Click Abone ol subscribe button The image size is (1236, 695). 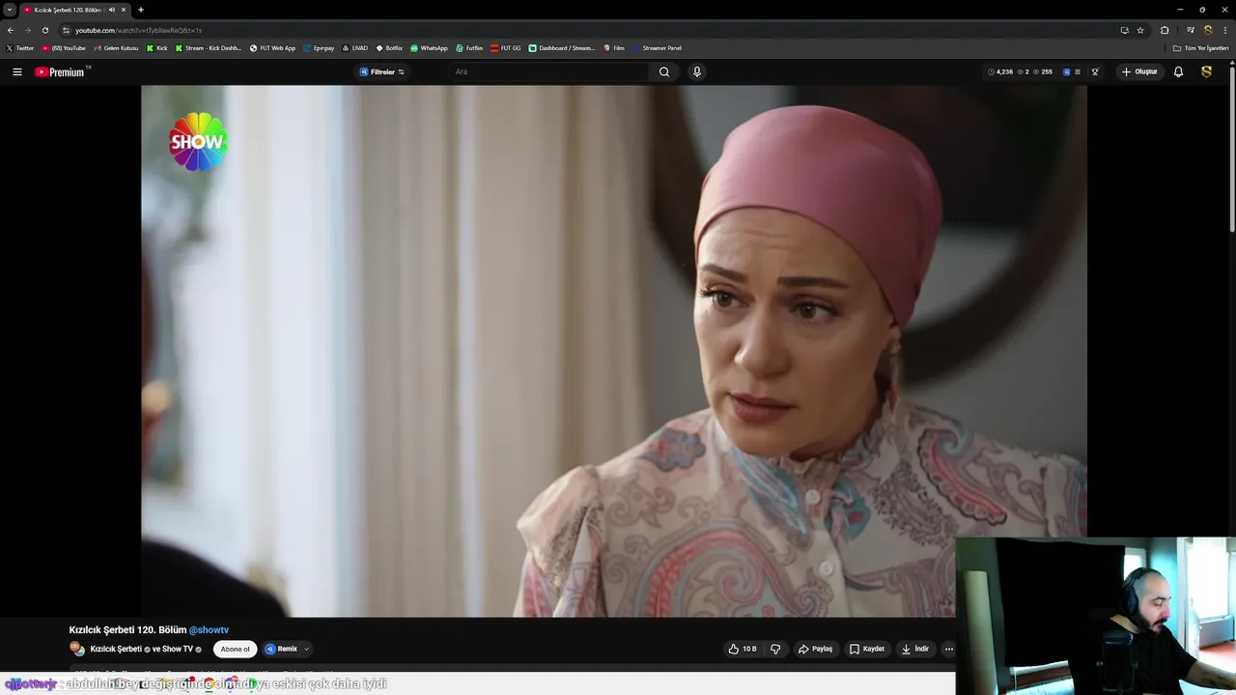coord(235,649)
